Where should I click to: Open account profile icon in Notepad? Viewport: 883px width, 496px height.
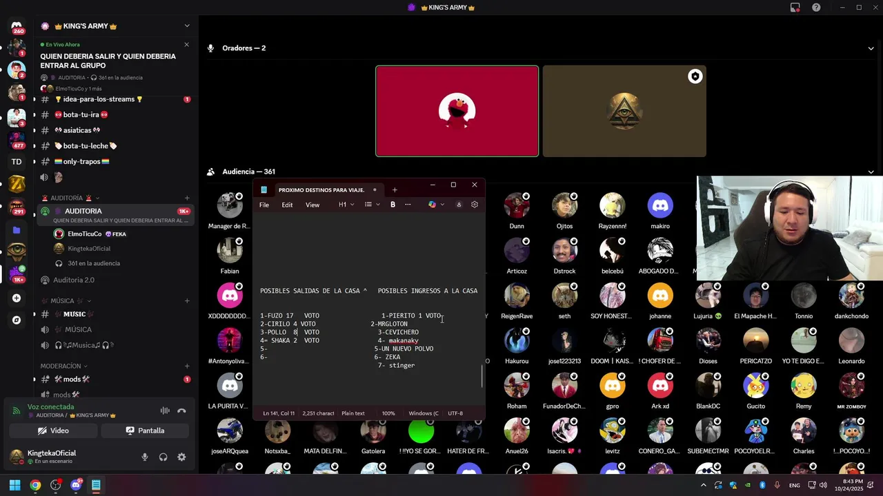pyautogui.click(x=459, y=205)
